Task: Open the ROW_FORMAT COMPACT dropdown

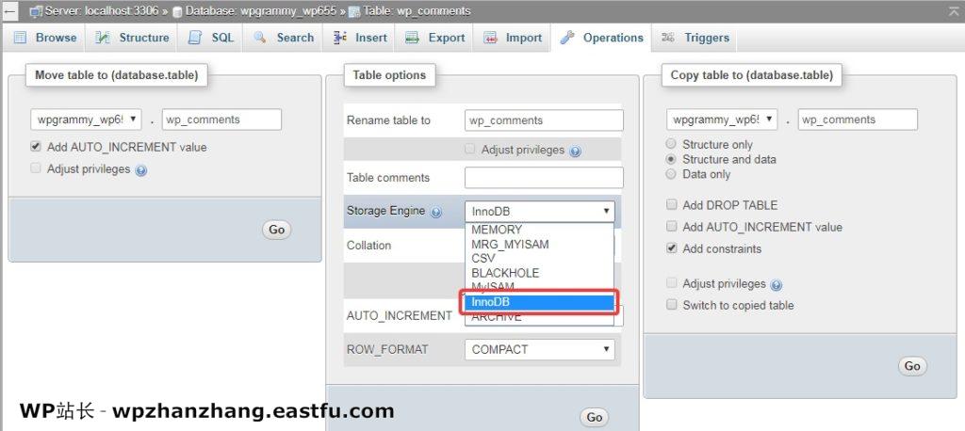Action: (x=540, y=349)
